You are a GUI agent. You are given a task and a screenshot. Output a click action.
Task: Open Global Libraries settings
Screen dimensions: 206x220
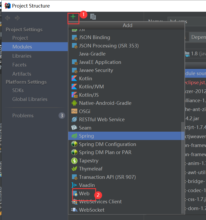click(x=35, y=99)
